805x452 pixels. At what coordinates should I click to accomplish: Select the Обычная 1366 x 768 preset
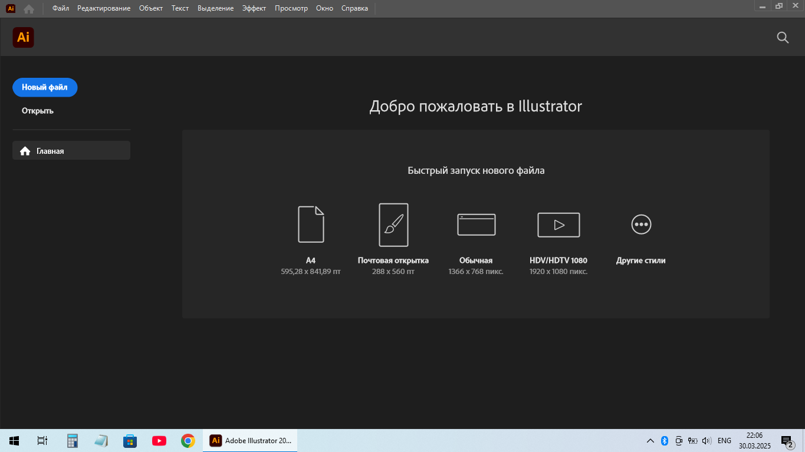[476, 225]
